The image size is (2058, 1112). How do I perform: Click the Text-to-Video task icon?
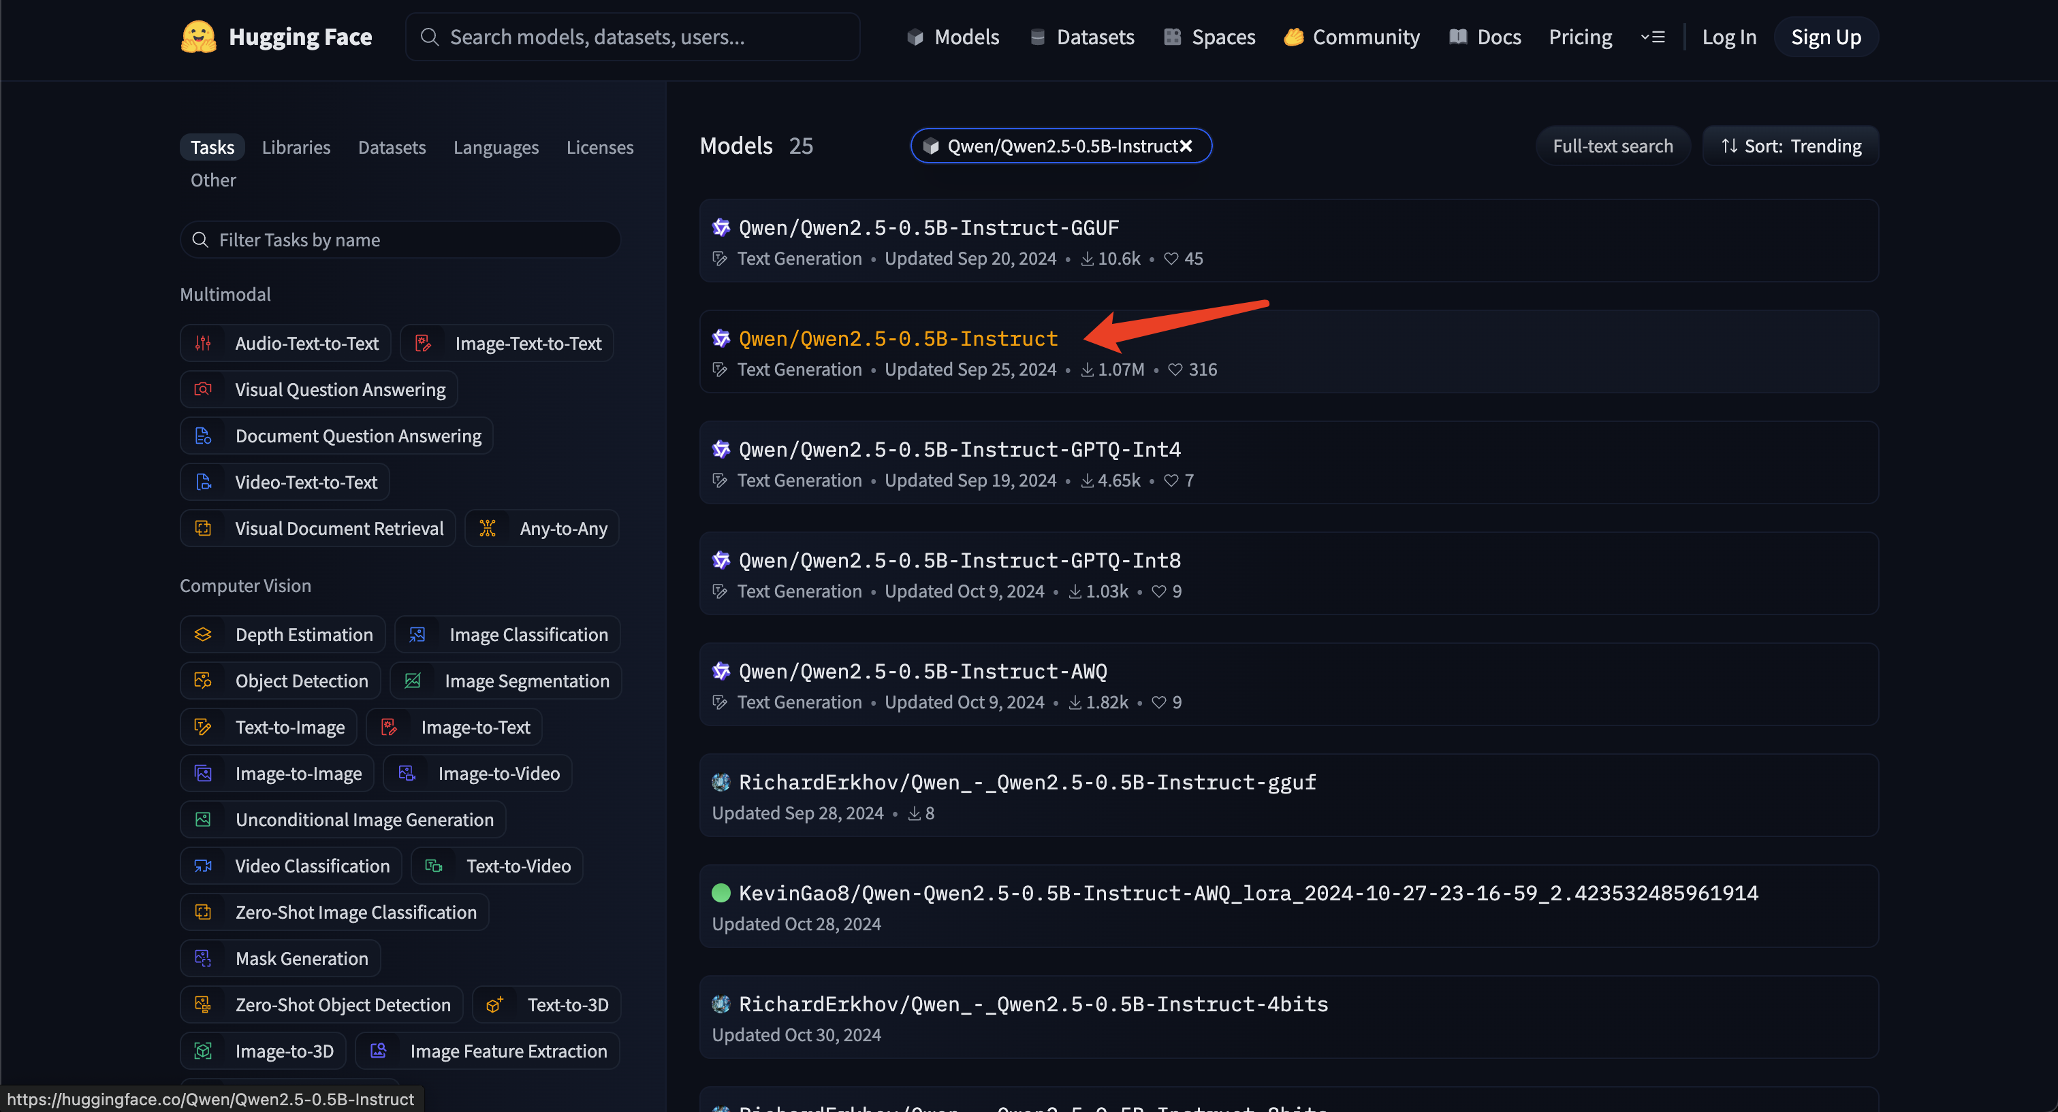pos(434,866)
